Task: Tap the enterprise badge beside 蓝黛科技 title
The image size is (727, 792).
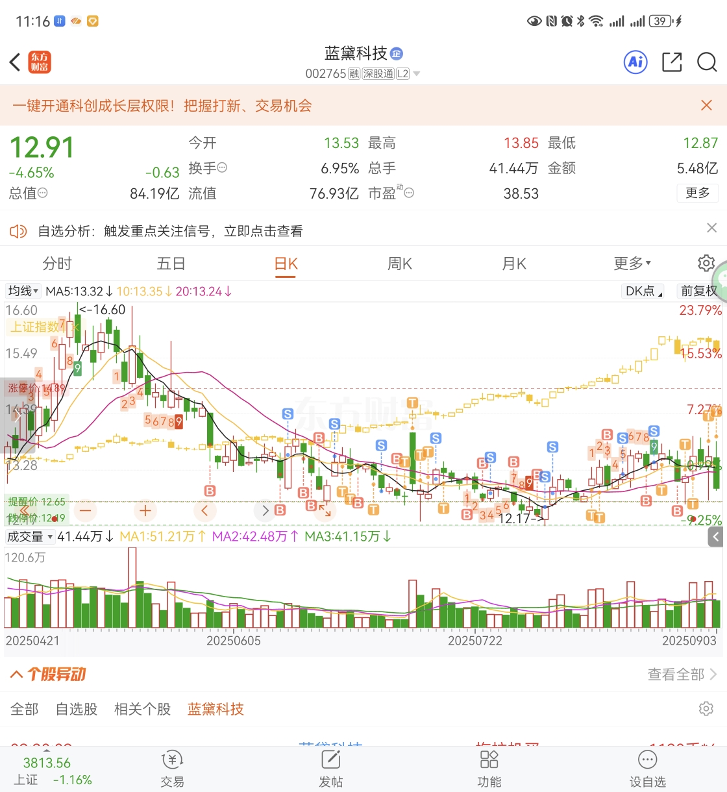Action: coord(397,54)
